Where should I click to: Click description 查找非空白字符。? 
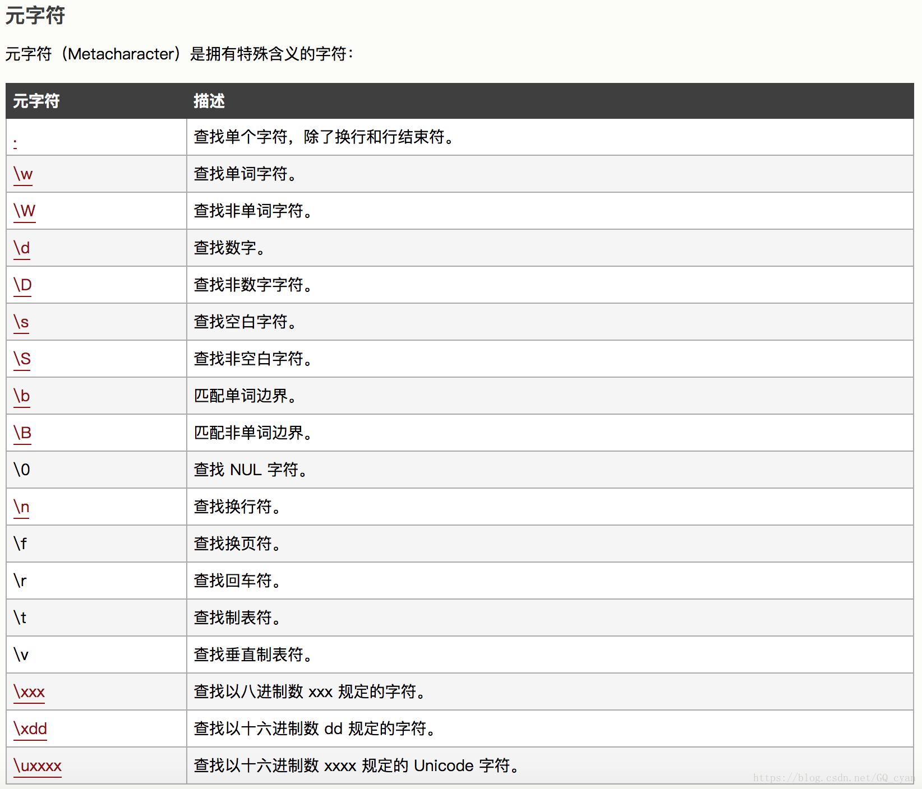click(x=253, y=359)
